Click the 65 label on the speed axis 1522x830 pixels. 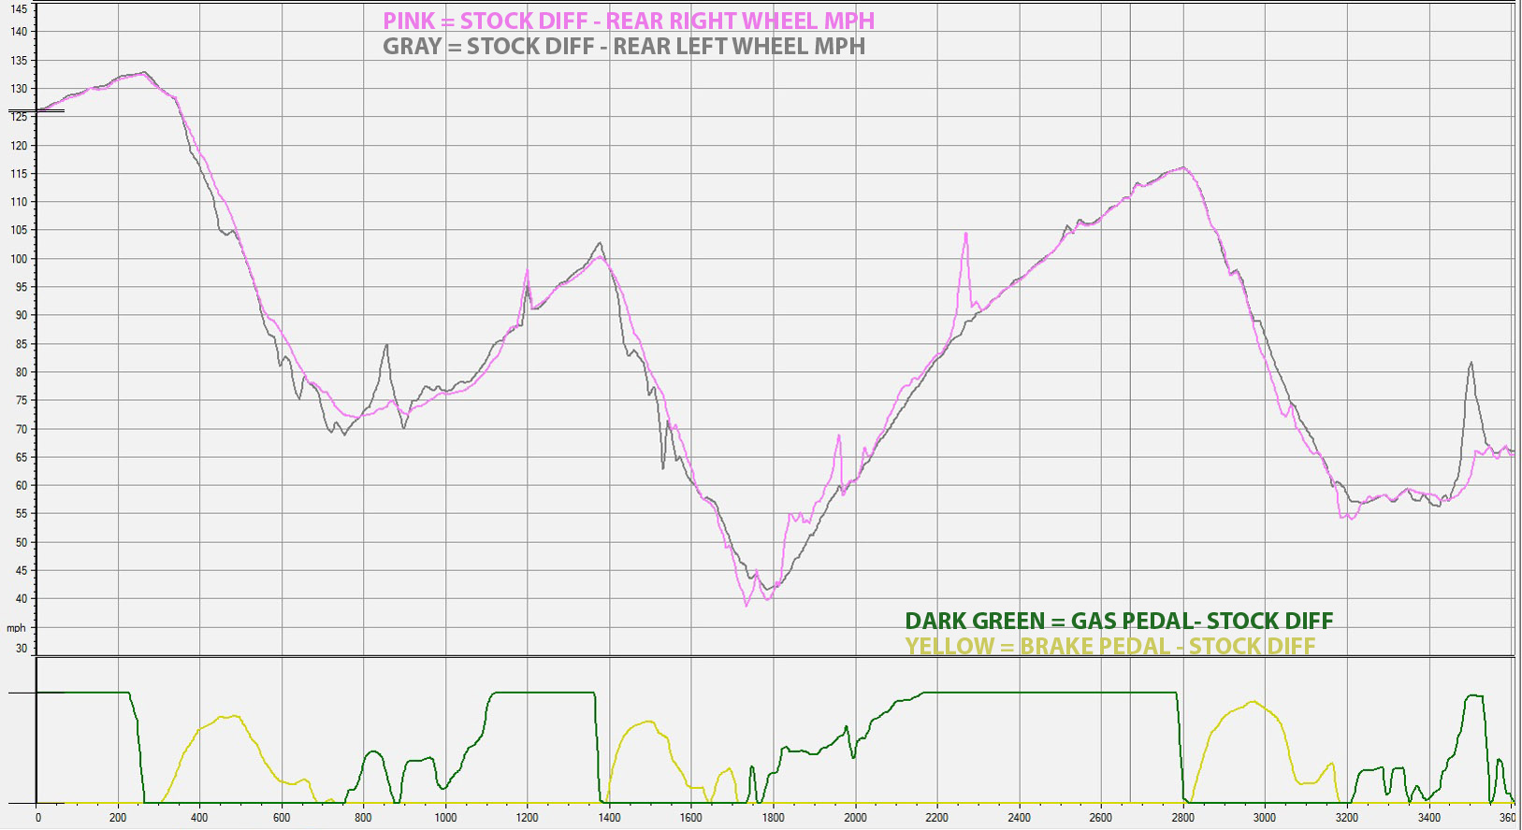[x=22, y=457]
